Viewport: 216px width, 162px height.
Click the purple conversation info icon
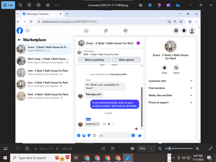coord(138,43)
